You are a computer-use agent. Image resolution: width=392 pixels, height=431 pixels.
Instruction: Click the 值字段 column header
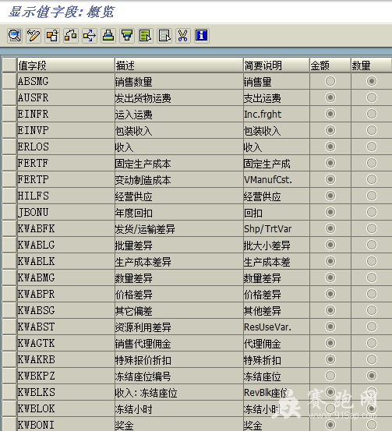[x=66, y=65]
